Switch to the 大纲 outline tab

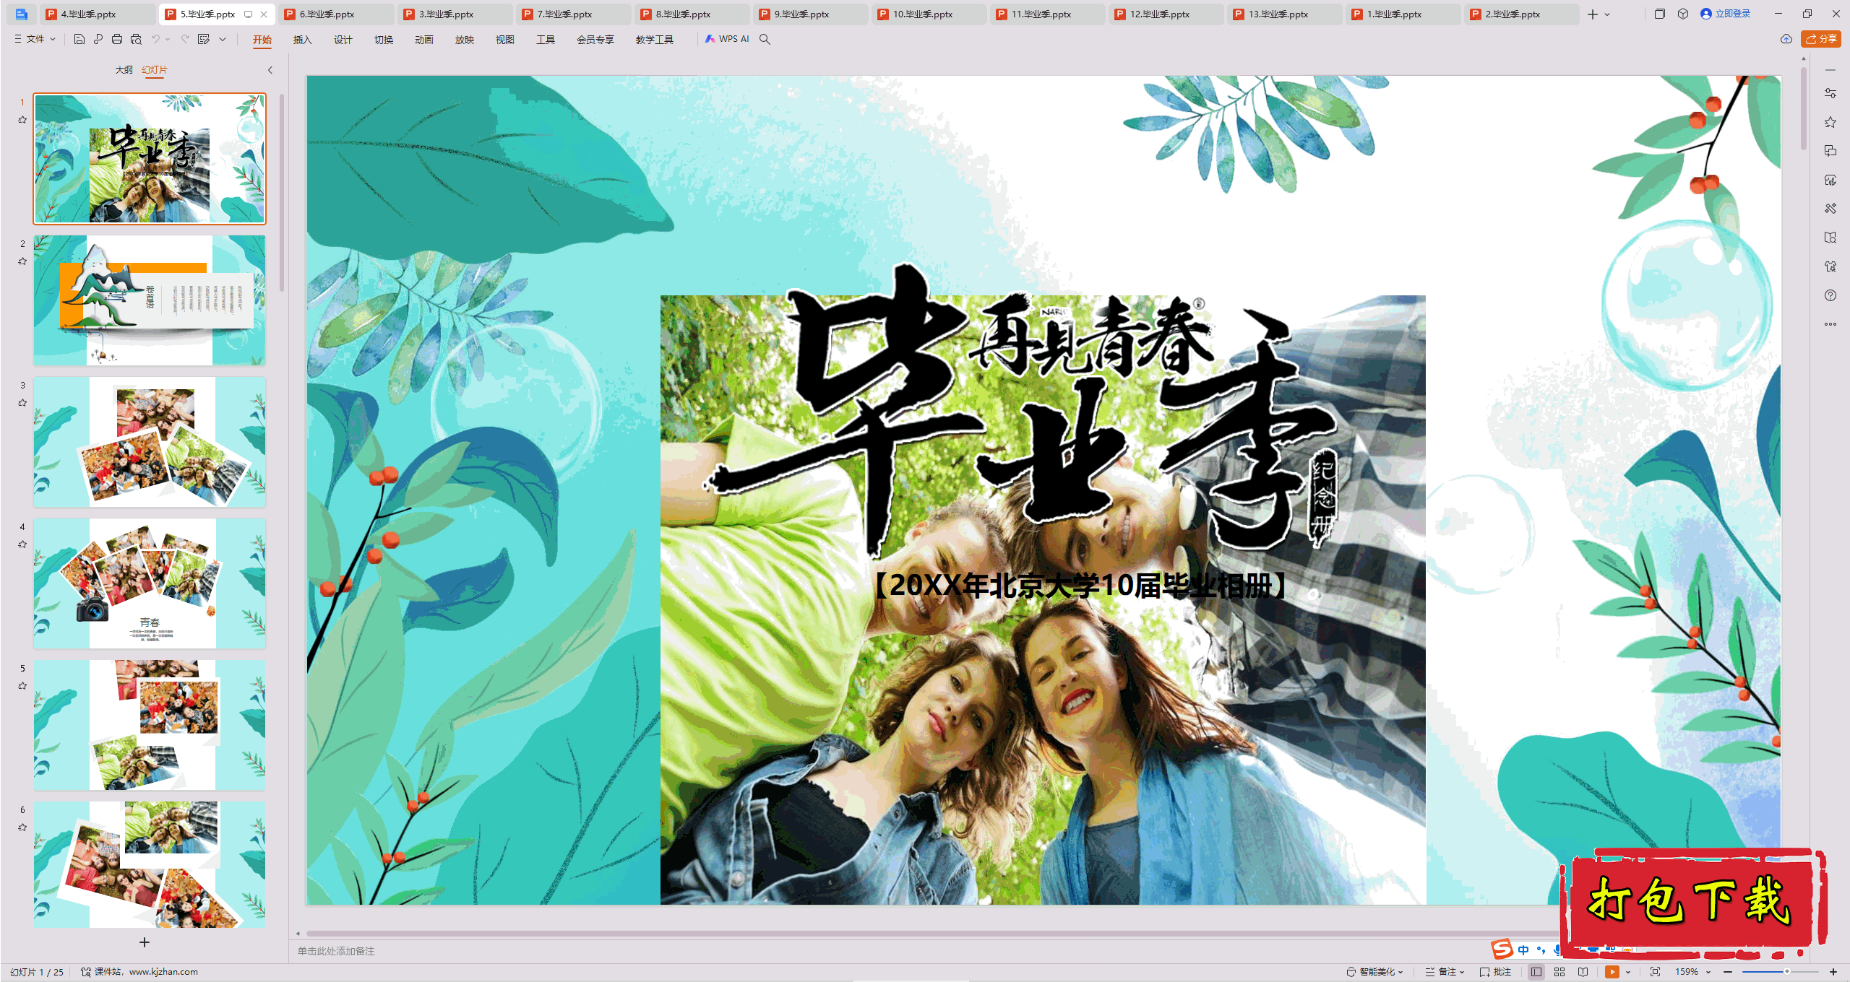pos(124,70)
